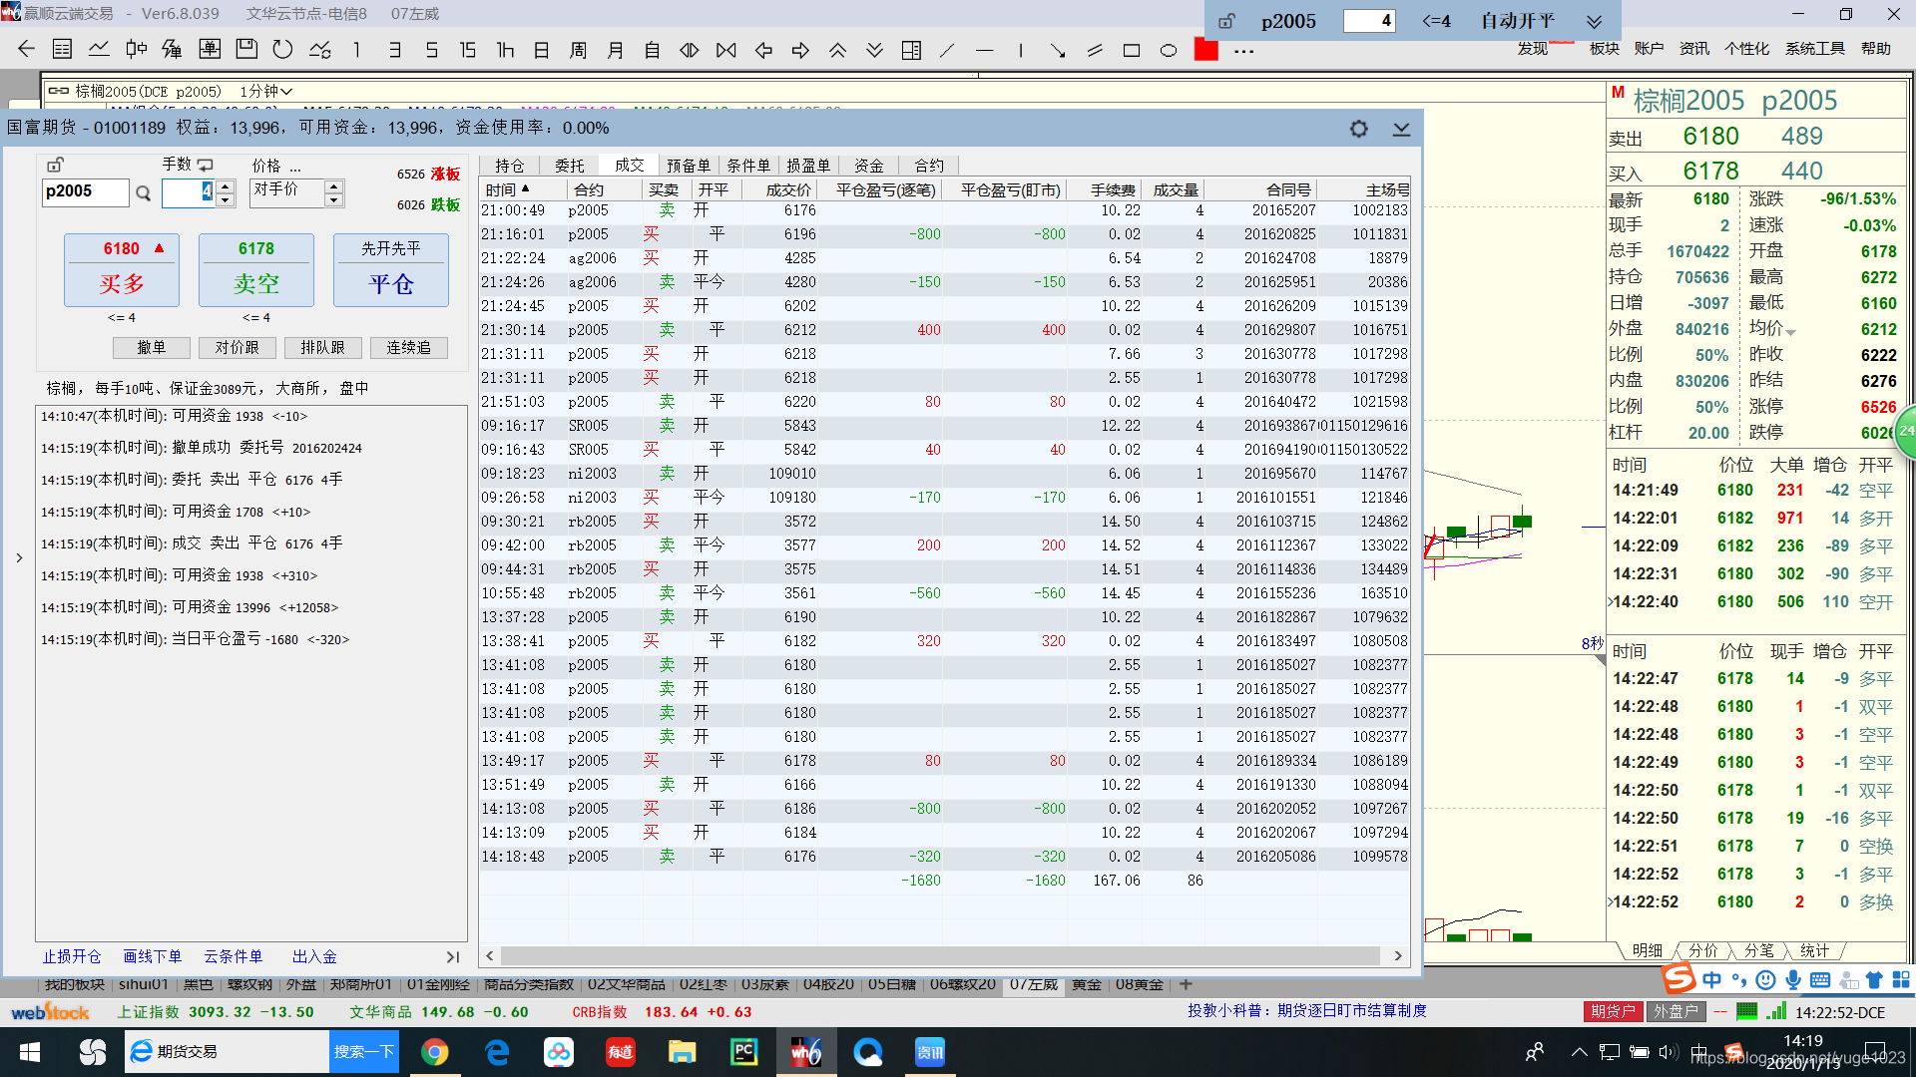Select the ellipse drawing tool
This screenshot has width=1916, height=1077.
point(1169,49)
